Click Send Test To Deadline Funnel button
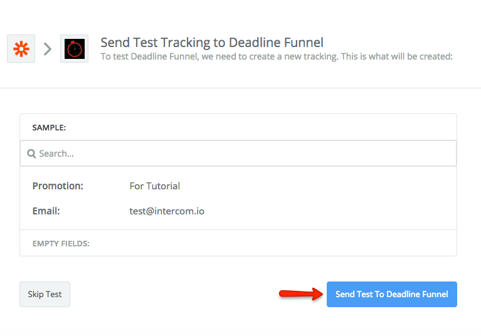This screenshot has width=481, height=336. point(392,294)
